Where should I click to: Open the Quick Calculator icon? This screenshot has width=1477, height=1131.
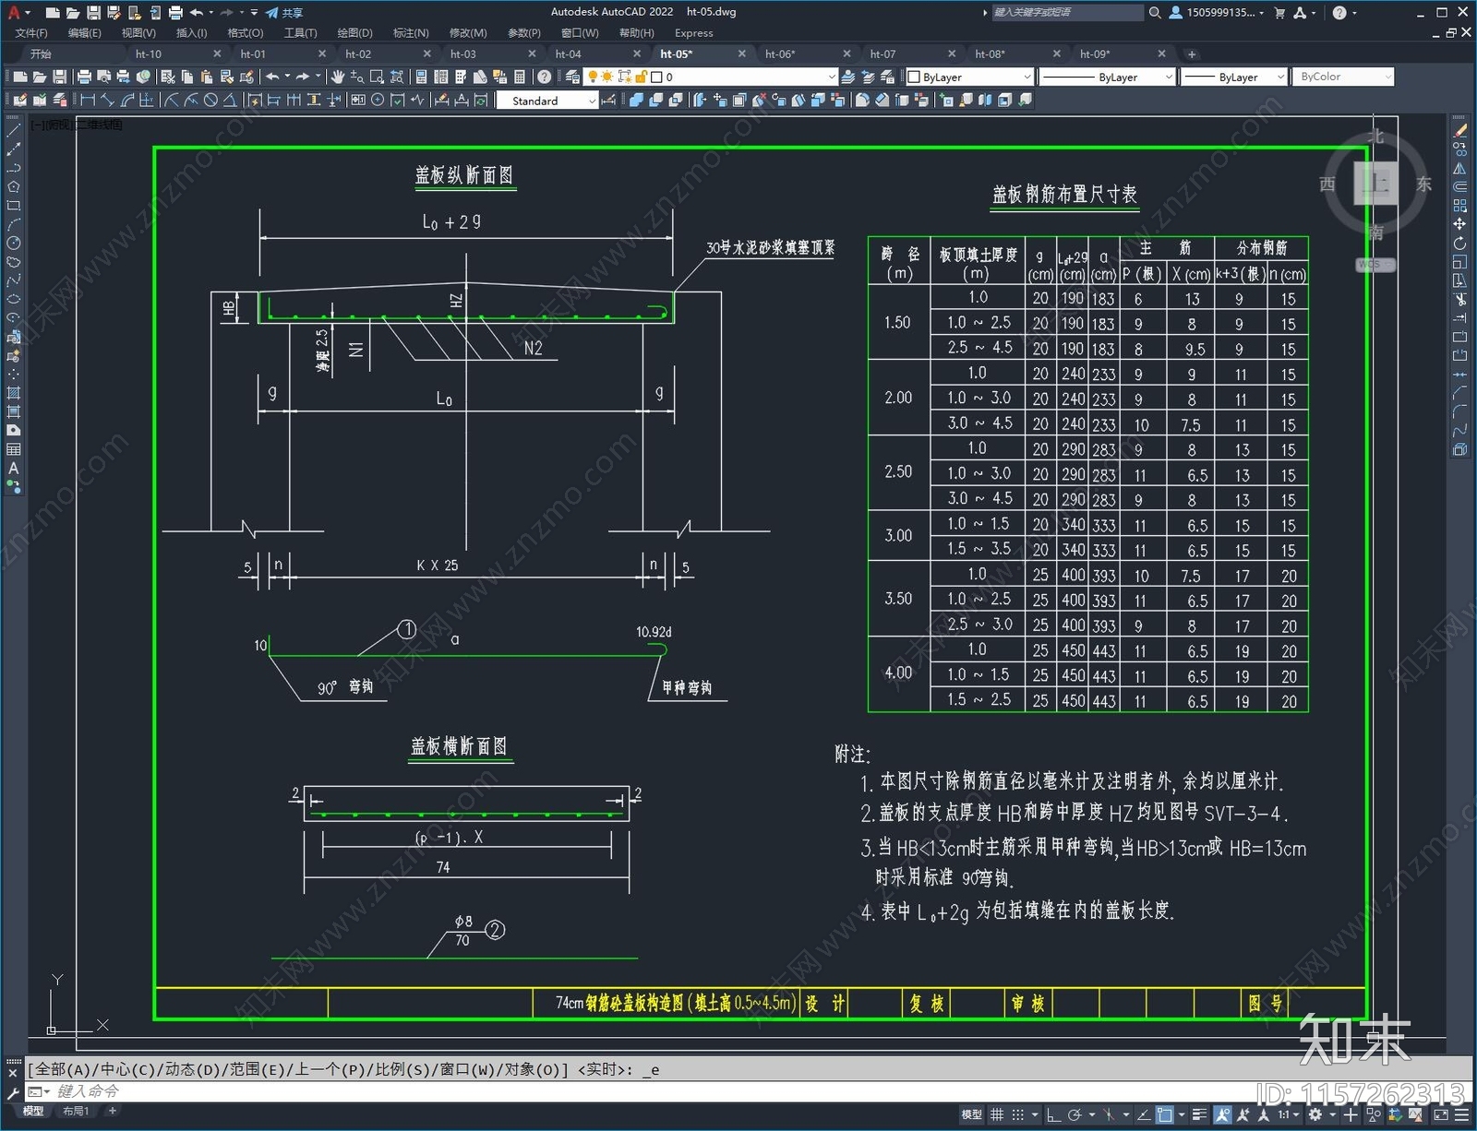520,77
